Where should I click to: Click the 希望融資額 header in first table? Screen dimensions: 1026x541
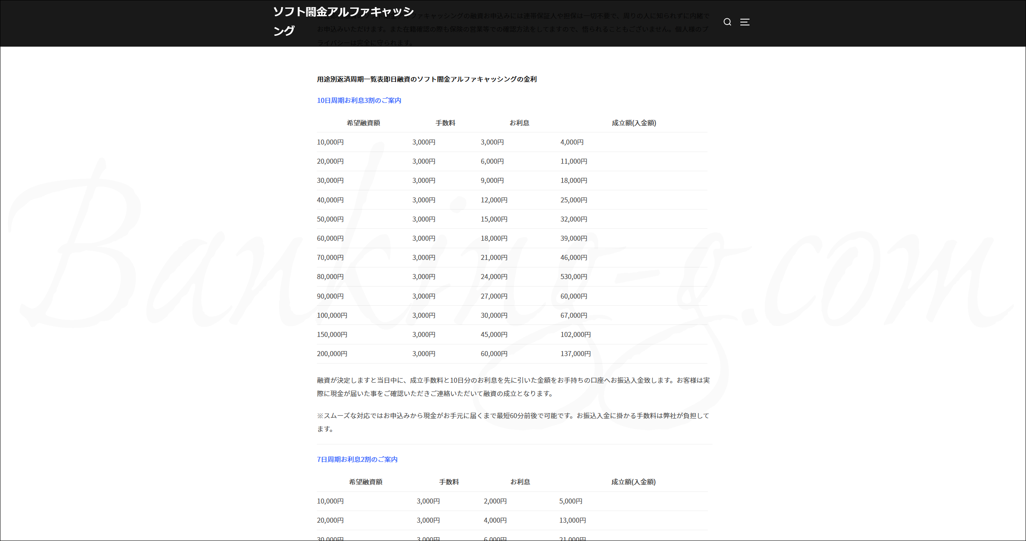[x=363, y=123]
